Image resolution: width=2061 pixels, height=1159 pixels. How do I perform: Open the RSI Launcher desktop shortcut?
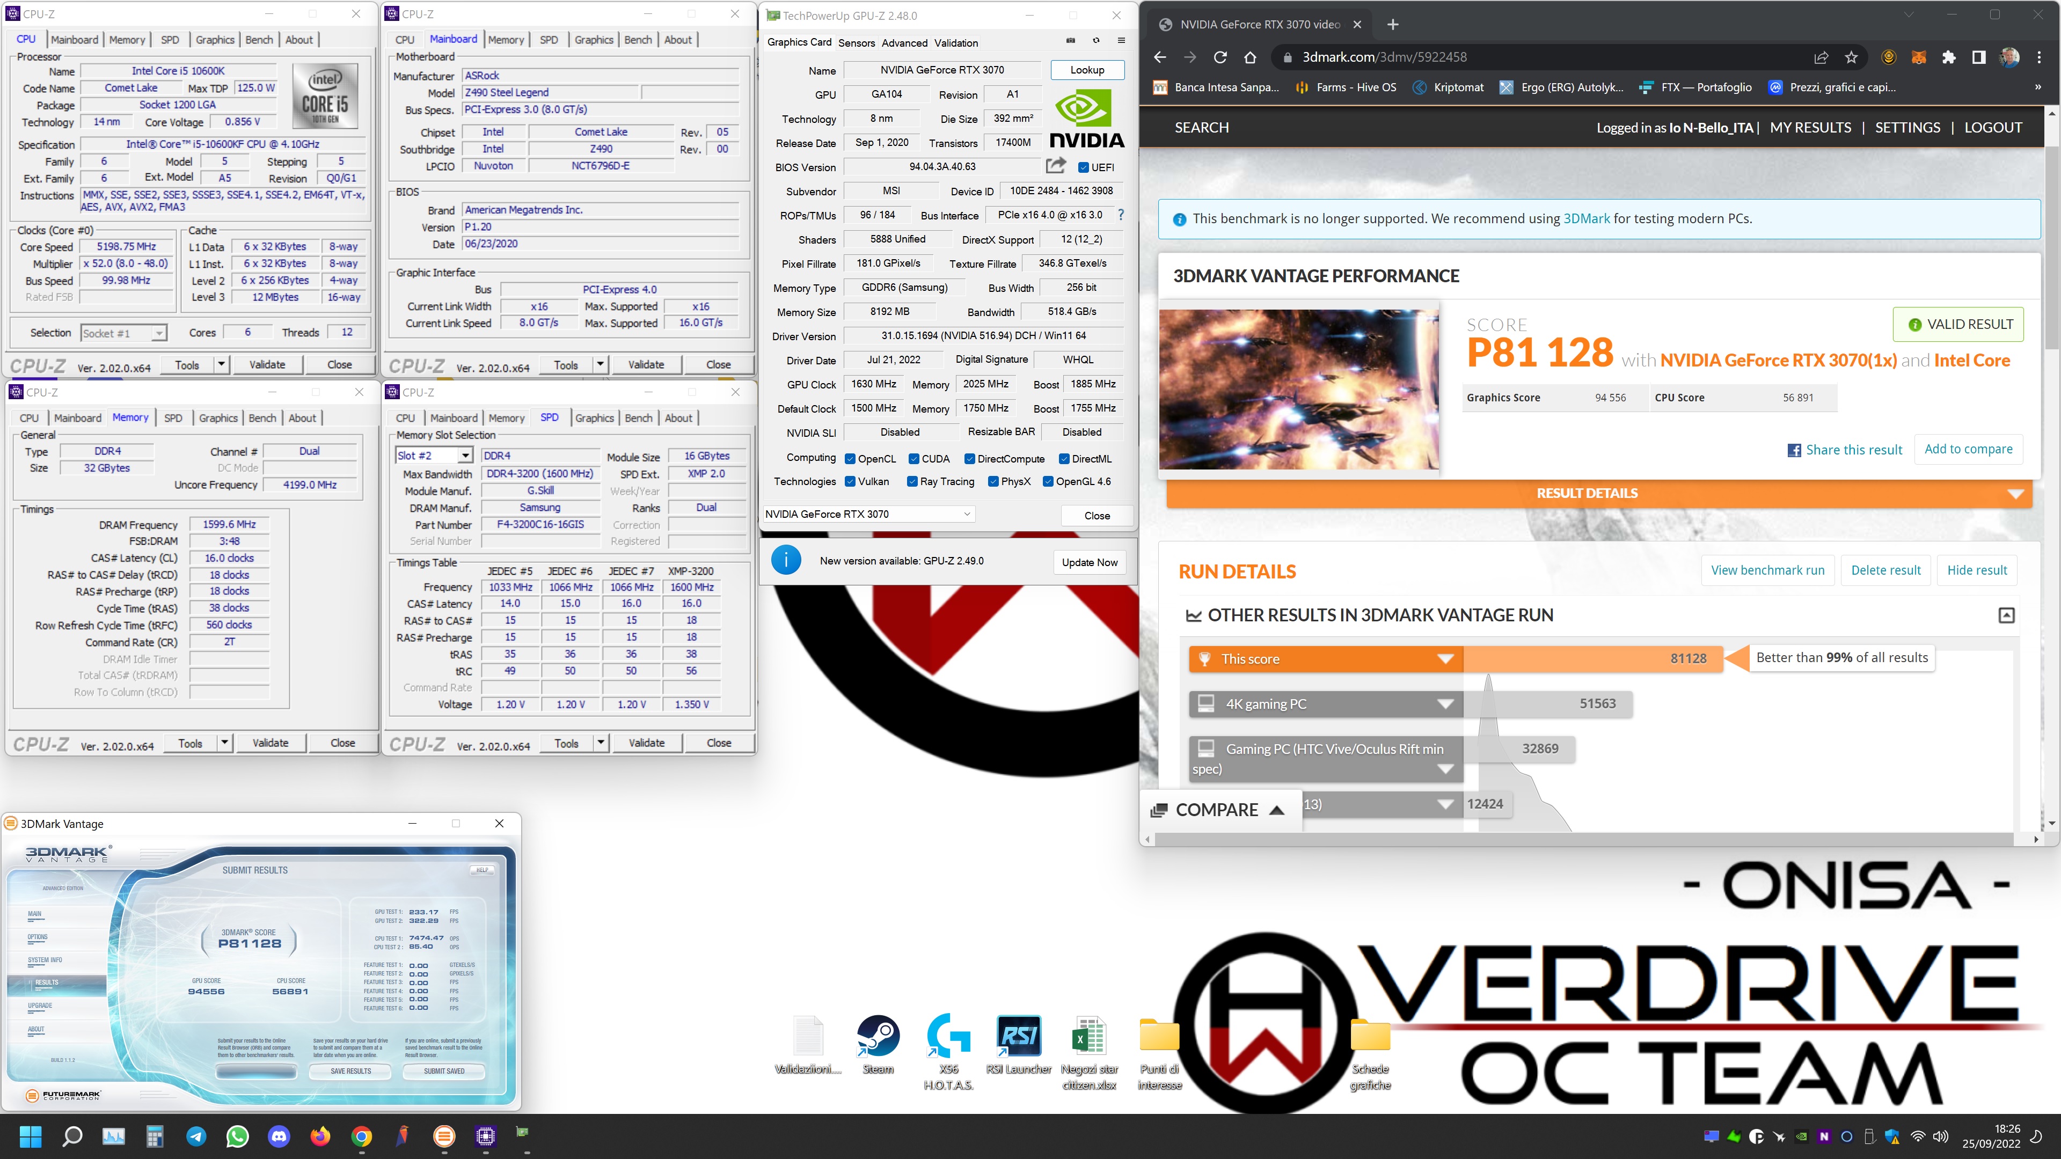(x=1019, y=1044)
